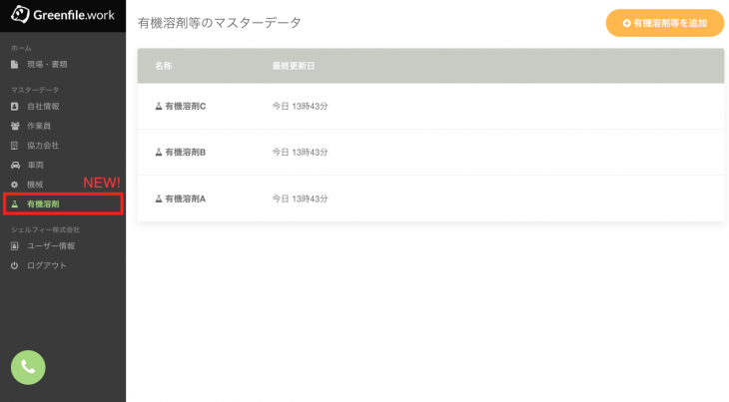The width and height of the screenshot is (729, 402).
Task: Select the 有機溶剤C row timestamp
Action: 300,107
